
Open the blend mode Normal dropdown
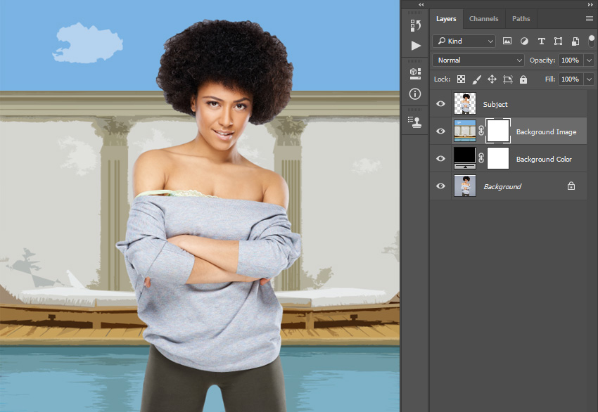click(x=478, y=60)
